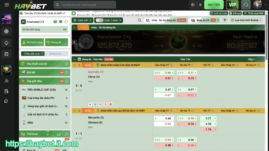Open the spade card games icon in sidebar
This screenshot has width=269, height=151.
pos(6,43)
